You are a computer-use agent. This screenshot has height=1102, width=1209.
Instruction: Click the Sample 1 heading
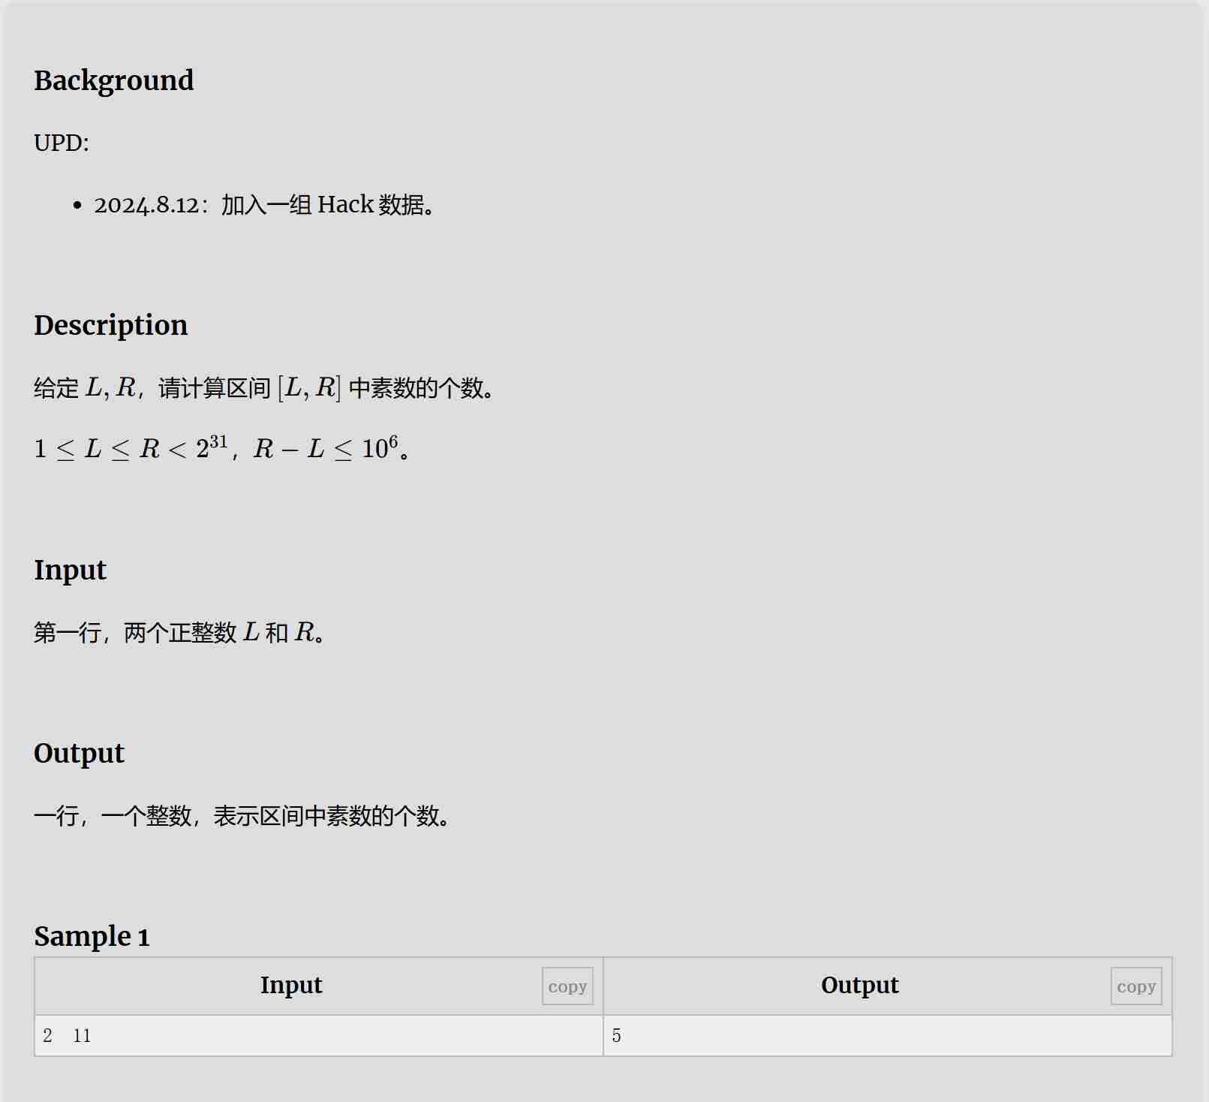tap(92, 936)
